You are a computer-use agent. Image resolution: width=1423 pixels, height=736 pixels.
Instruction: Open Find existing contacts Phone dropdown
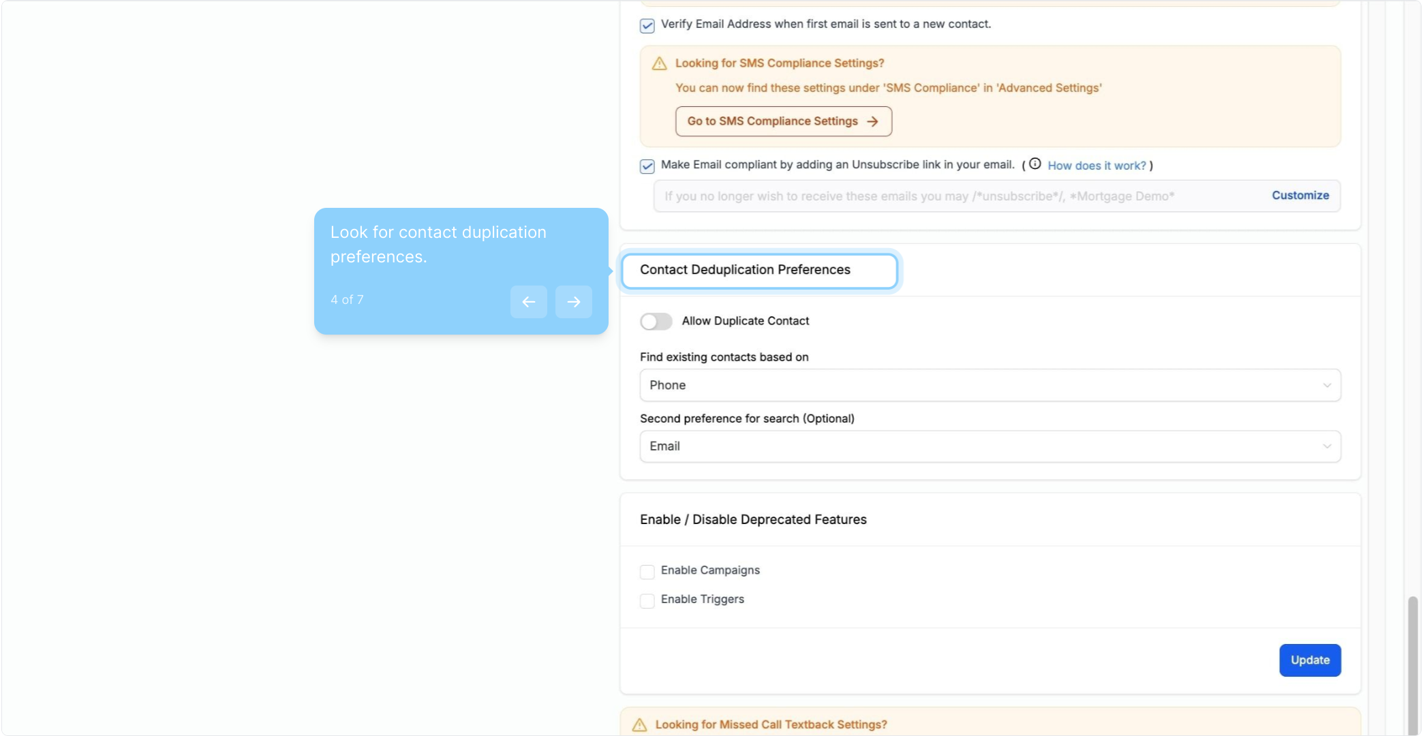click(981, 385)
